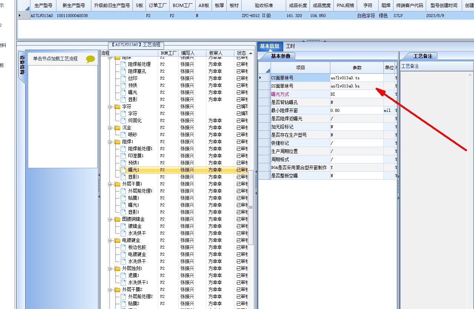The height and width of the screenshot is (309, 474).
Task: Click document icon beside 预烘1
Action: [123, 163]
